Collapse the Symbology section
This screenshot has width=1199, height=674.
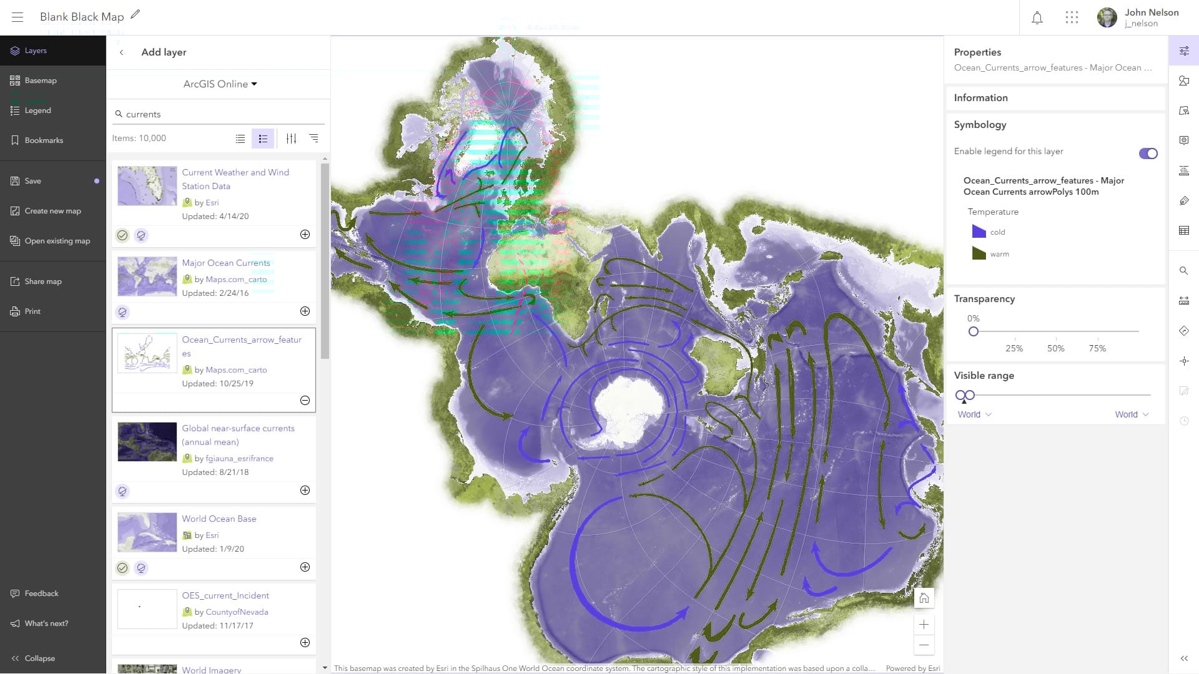pos(980,124)
